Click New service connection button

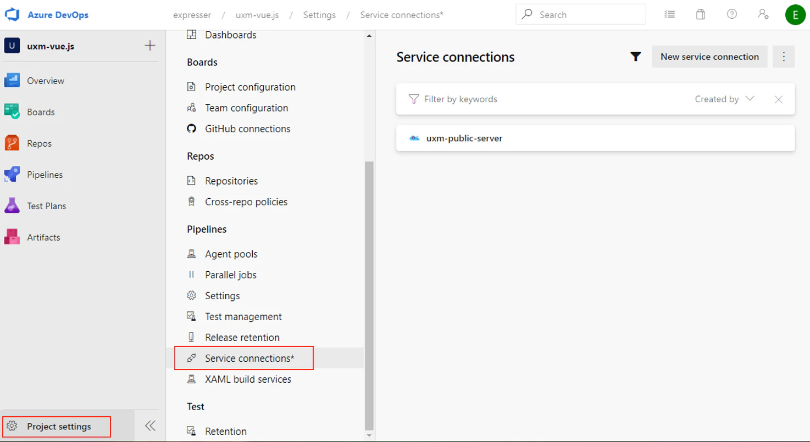709,57
